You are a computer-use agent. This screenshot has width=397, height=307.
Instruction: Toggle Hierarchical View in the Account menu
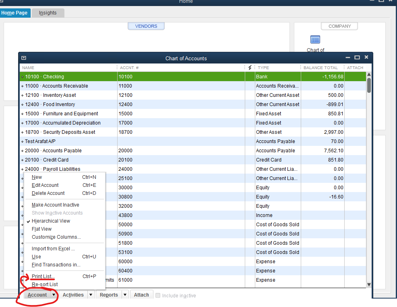coord(49,221)
